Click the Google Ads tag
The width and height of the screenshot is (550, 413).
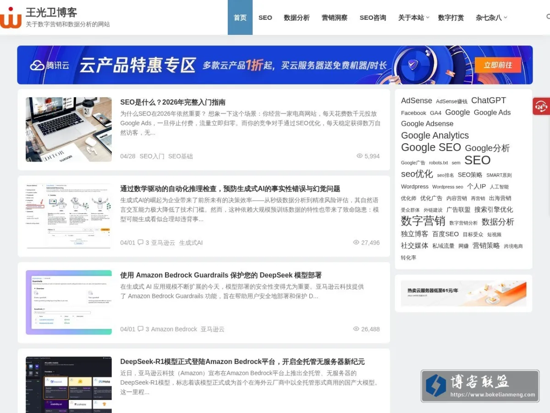(492, 112)
